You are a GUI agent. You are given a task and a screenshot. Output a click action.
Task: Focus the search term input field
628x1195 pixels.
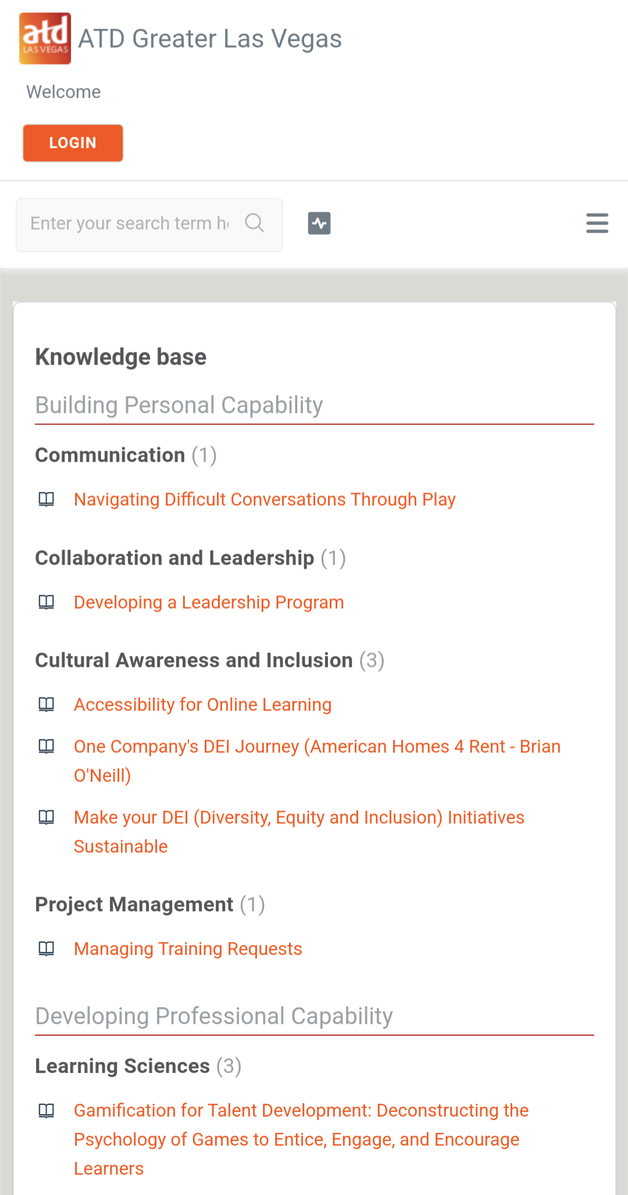pyautogui.click(x=130, y=223)
